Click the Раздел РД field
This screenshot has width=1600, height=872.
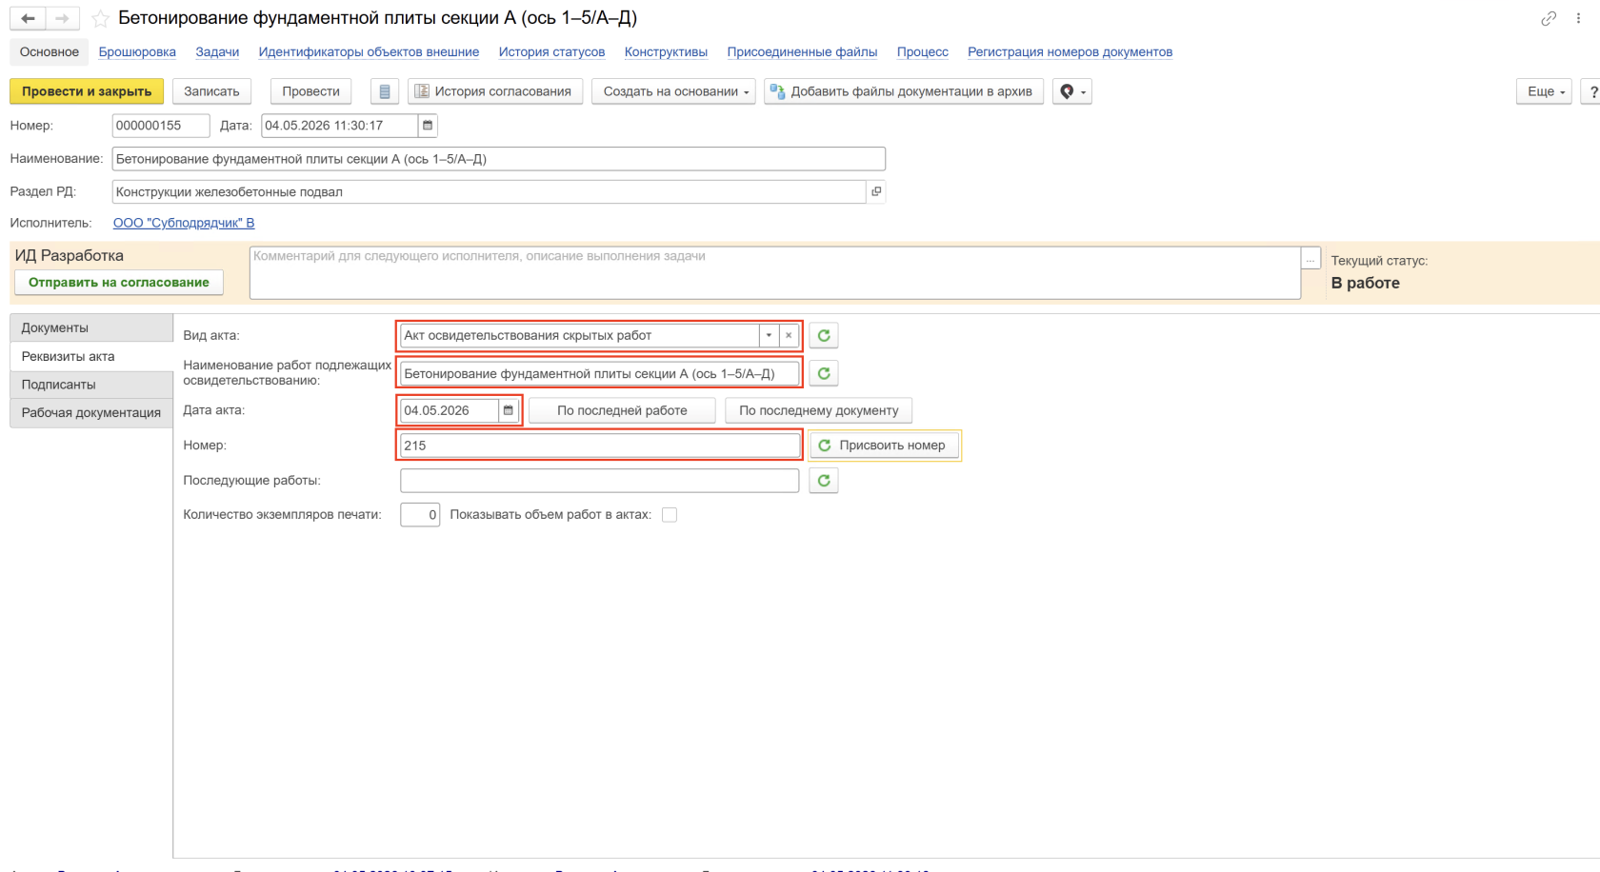click(490, 191)
